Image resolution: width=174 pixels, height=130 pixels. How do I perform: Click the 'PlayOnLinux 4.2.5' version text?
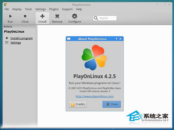95,76
